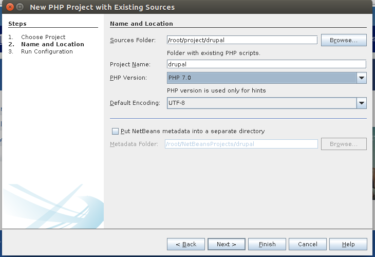375x257 pixels.
Task: Select the Run Configuration step
Action: [x=47, y=51]
